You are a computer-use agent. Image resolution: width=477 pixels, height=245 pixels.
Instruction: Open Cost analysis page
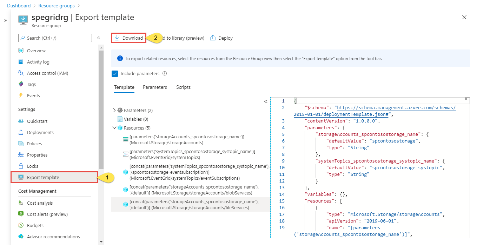click(x=40, y=203)
